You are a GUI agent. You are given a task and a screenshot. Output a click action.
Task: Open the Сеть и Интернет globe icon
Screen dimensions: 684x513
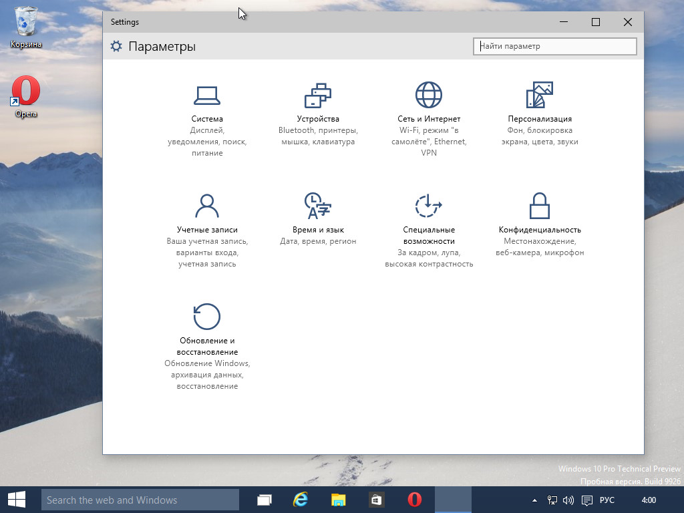[x=429, y=95]
